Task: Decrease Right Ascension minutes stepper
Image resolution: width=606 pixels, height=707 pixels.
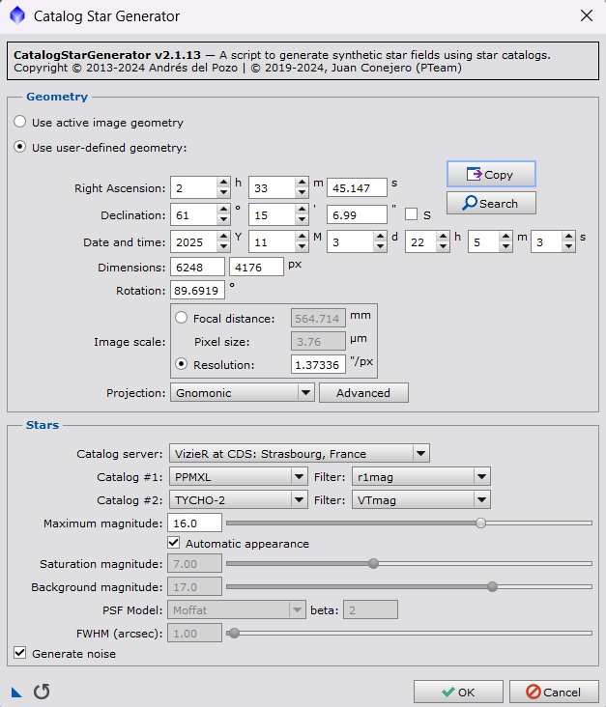Action: pos(302,192)
